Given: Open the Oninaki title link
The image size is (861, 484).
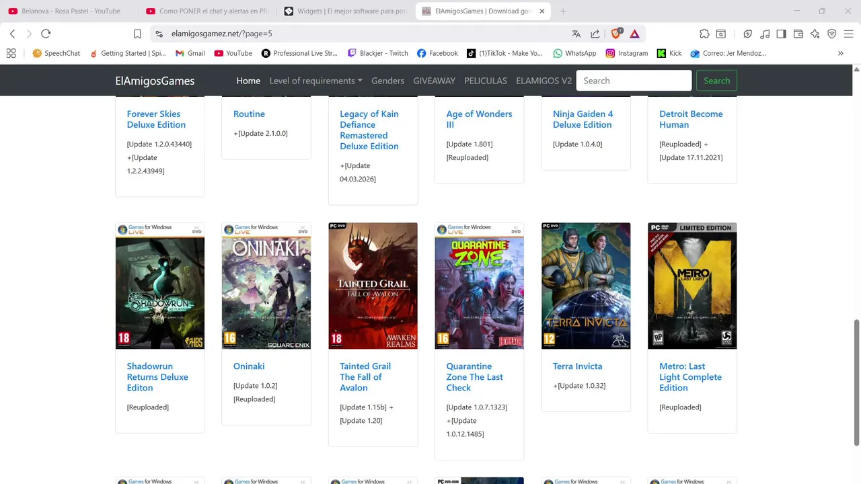Looking at the screenshot, I should click(249, 366).
